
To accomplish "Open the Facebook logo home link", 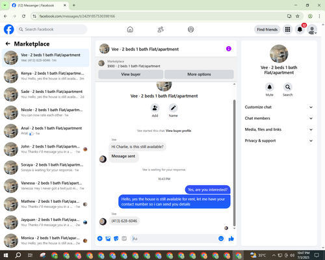I will pos(9,29).
